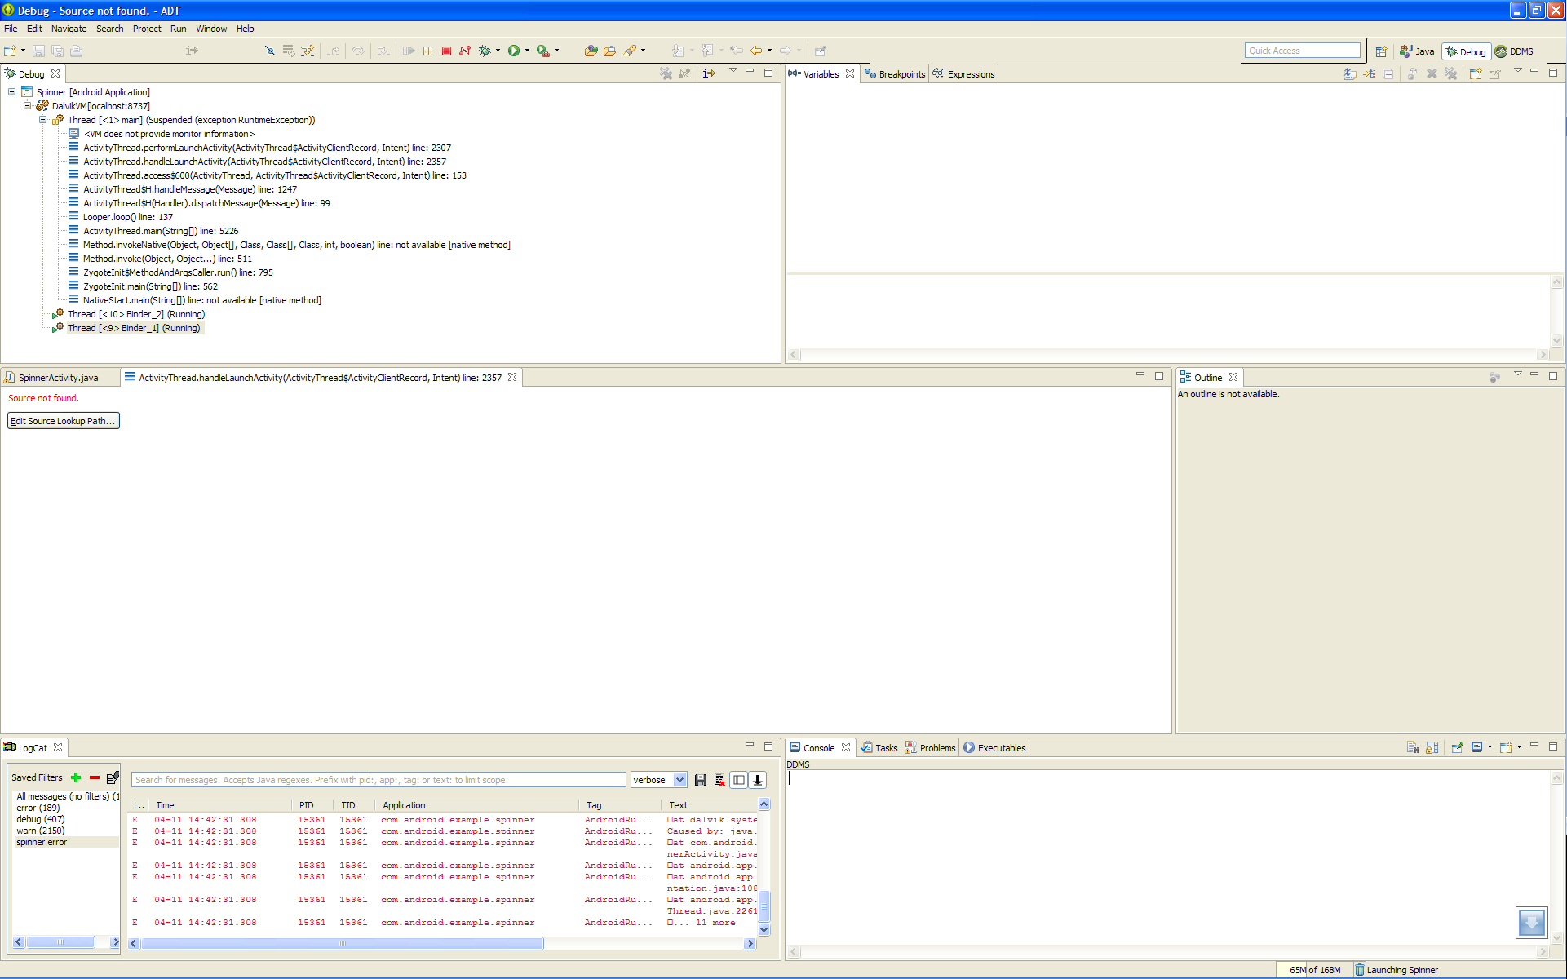This screenshot has height=979, width=1567.
Task: Collapse the Spinner Android Application node
Action: coord(12,92)
